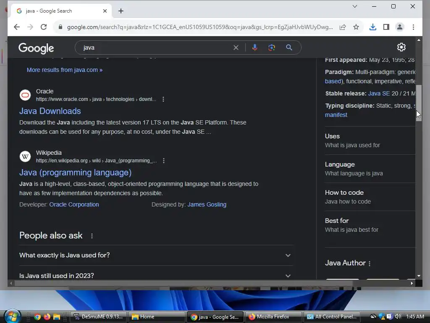Open Google quick settings gear

point(401,47)
